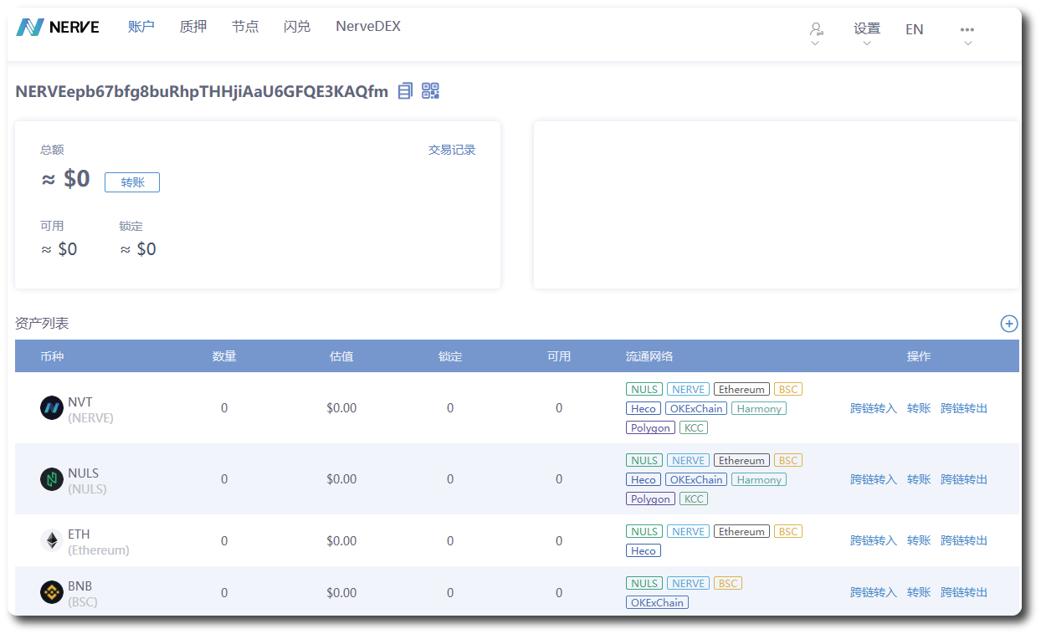This screenshot has width=1041, height=634.
Task: Open the 闪兑 tab
Action: tap(297, 27)
